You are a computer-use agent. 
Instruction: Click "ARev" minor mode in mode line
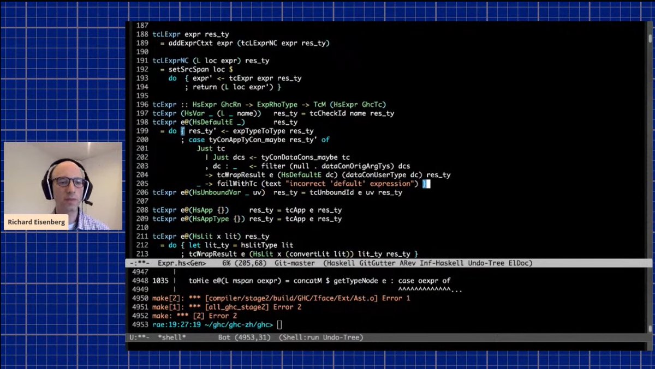(408, 263)
